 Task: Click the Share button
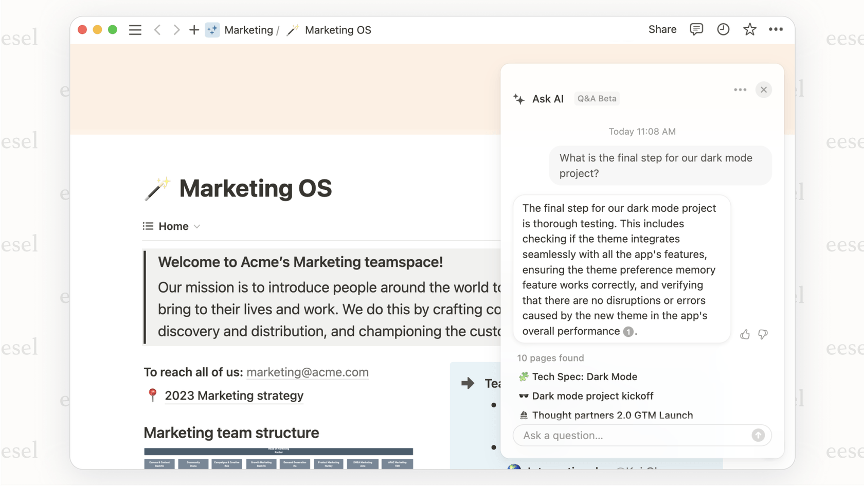point(662,29)
